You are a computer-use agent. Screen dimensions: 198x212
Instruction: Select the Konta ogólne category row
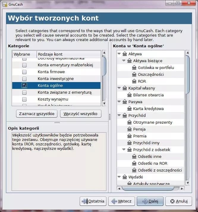[x=56, y=85]
